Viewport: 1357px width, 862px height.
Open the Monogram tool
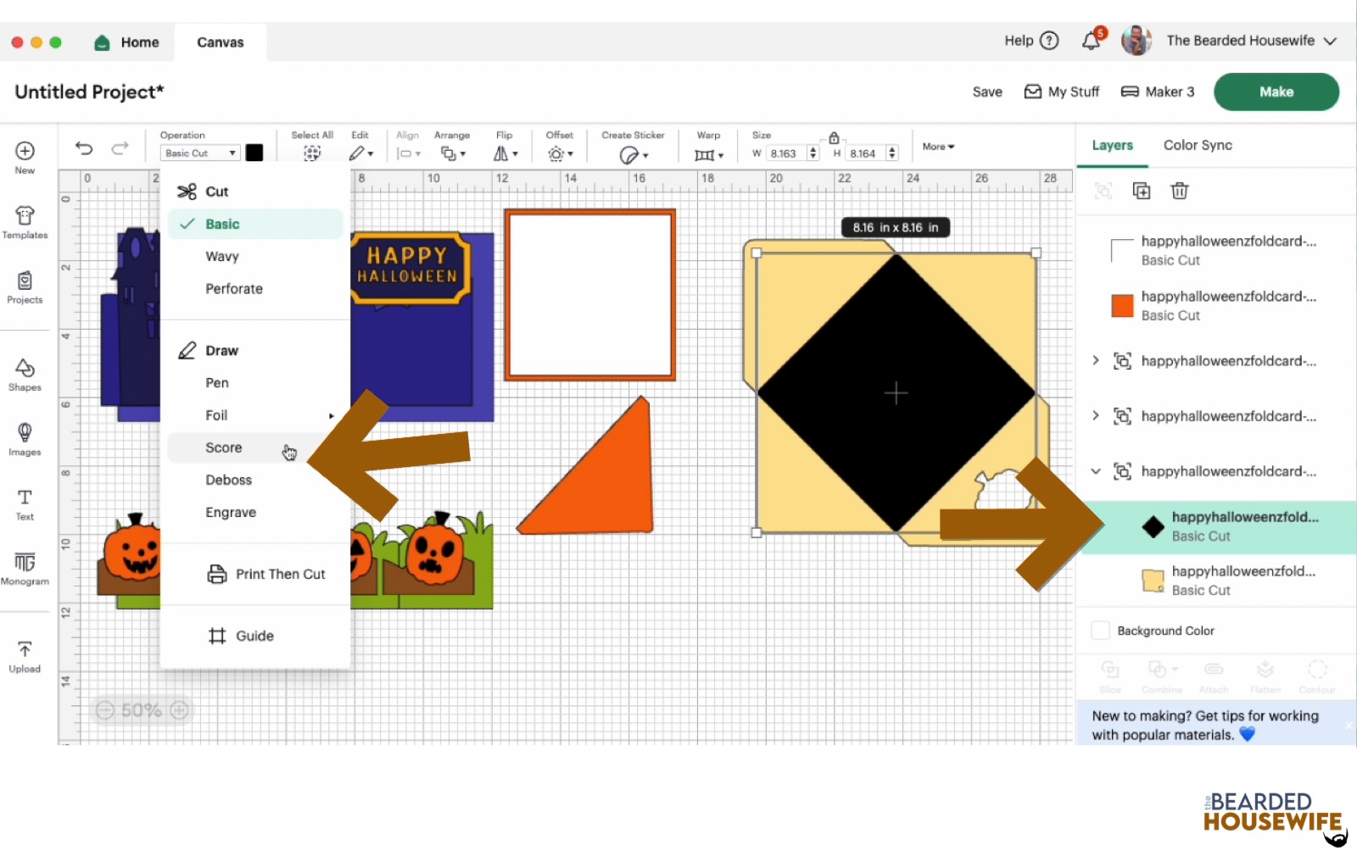click(x=25, y=568)
